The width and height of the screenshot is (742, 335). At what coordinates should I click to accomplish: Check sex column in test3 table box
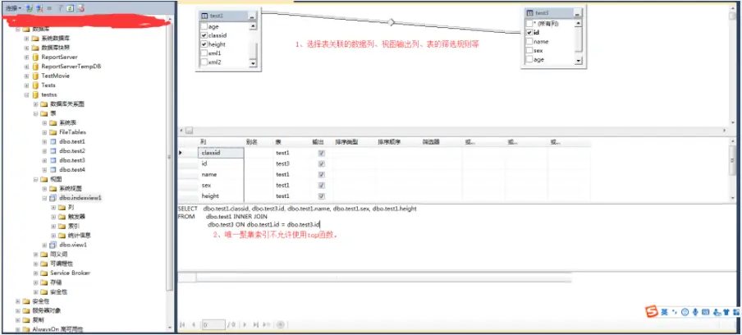[x=529, y=51]
